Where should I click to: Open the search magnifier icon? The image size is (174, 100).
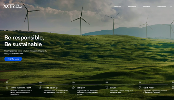(171, 7)
